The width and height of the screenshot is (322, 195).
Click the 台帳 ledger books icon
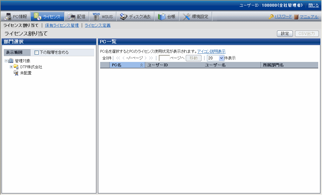[162, 17]
